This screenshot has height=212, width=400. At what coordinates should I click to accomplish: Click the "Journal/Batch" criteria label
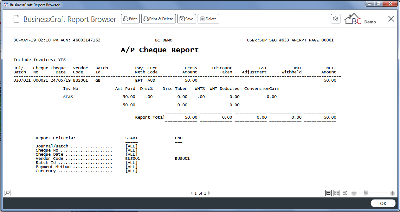pyautogui.click(x=52, y=146)
